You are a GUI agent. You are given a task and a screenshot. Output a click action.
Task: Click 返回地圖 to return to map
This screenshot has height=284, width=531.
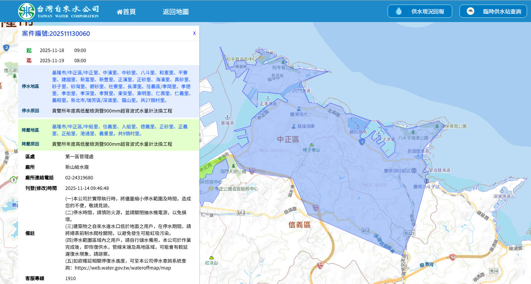[176, 12]
